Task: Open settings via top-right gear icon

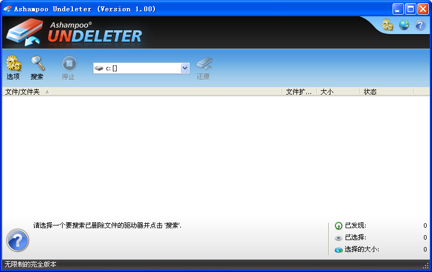Action: (x=387, y=25)
